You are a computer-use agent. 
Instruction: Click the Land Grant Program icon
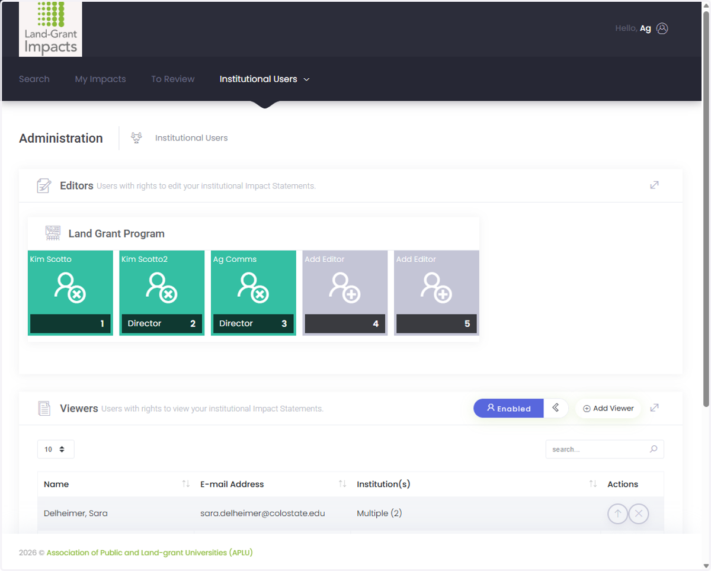click(53, 233)
